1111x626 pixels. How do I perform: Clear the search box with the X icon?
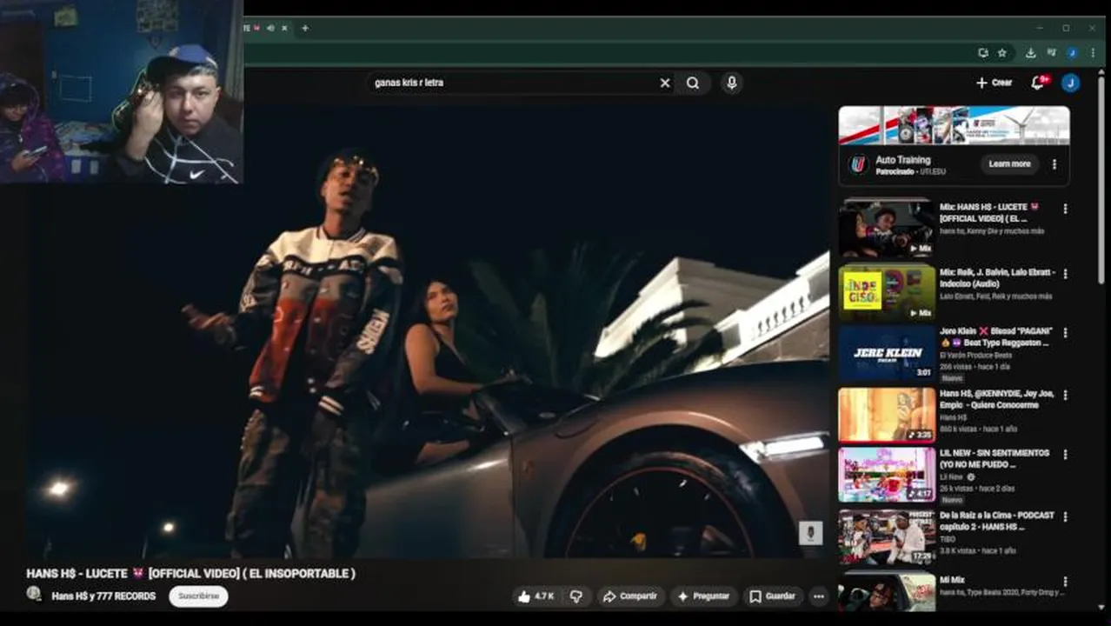(x=665, y=83)
